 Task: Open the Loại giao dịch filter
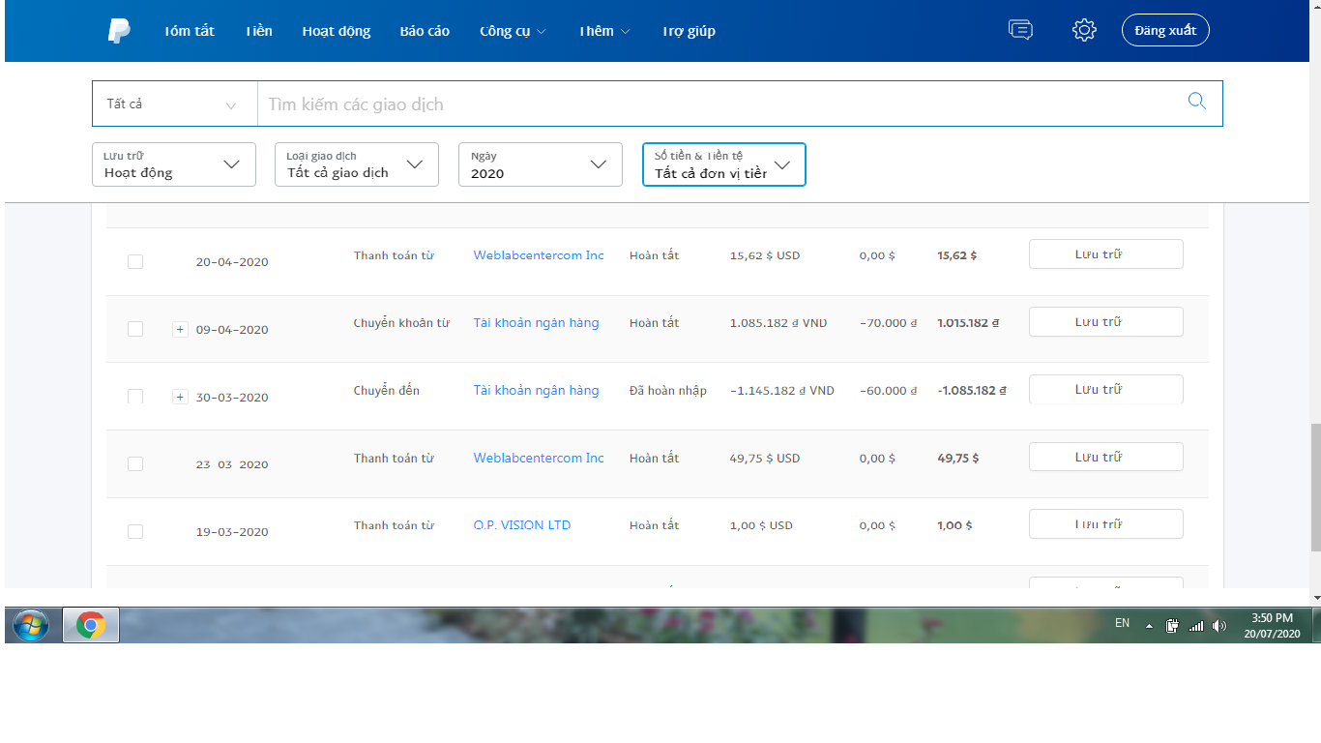[357, 164]
